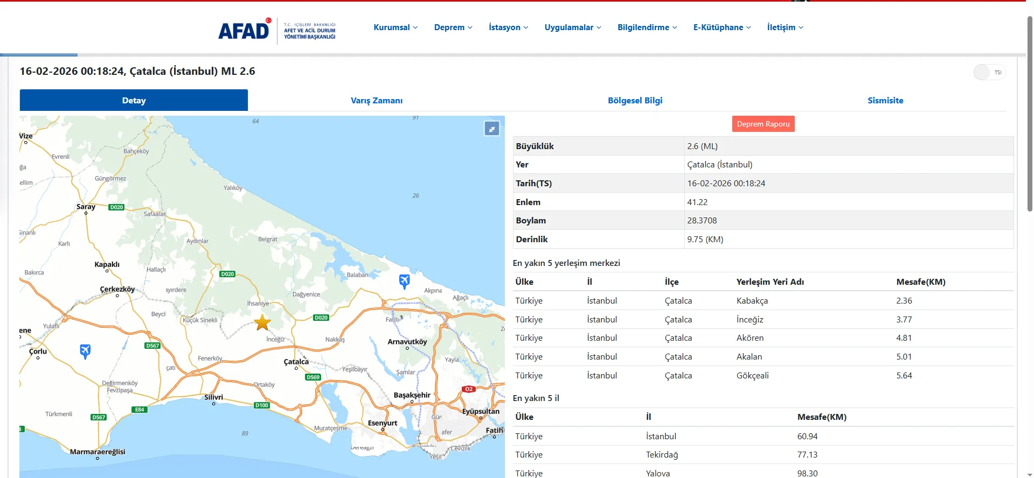1034x478 pixels.
Task: Open the Bölgesel Bilgi tab
Action: click(x=635, y=101)
